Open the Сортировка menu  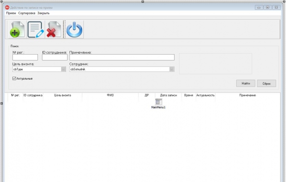point(27,13)
